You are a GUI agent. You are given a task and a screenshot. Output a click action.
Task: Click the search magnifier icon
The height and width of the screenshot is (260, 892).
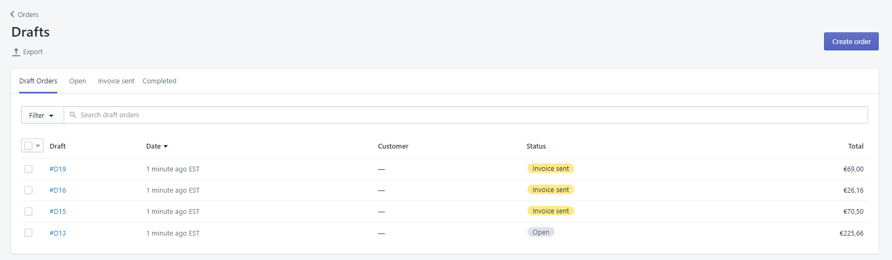click(73, 115)
